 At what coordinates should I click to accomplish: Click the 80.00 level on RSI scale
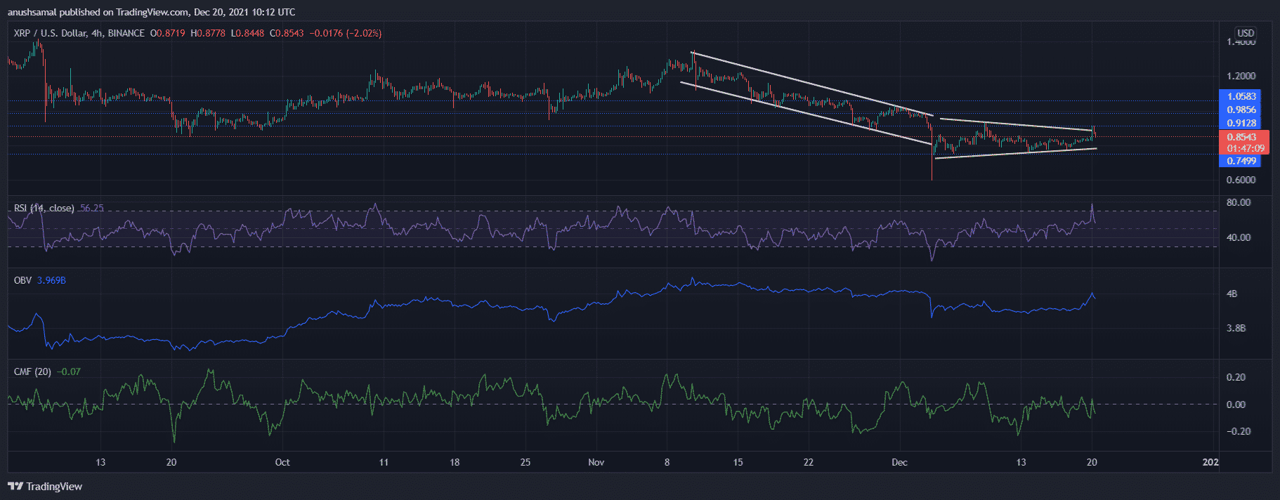[x=1238, y=202]
